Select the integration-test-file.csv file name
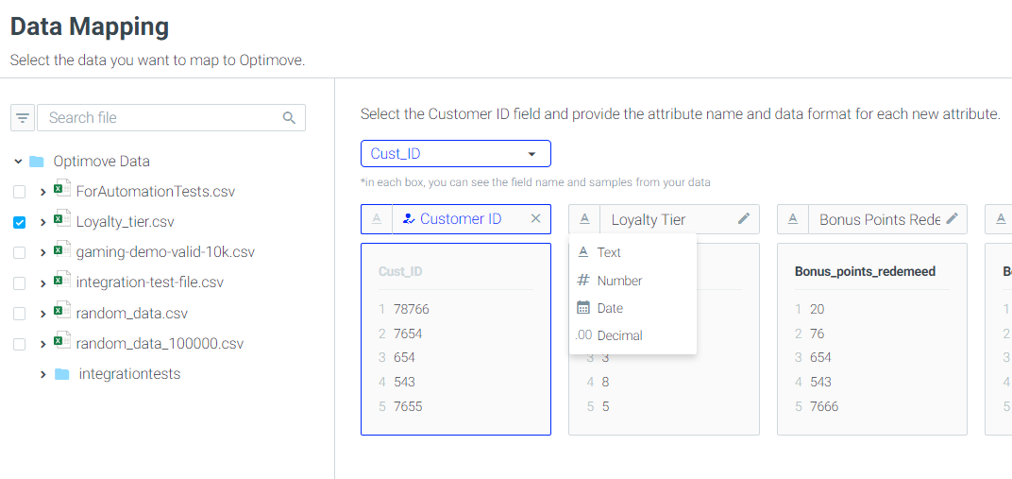Viewport: 1012px width, 479px height. [150, 282]
